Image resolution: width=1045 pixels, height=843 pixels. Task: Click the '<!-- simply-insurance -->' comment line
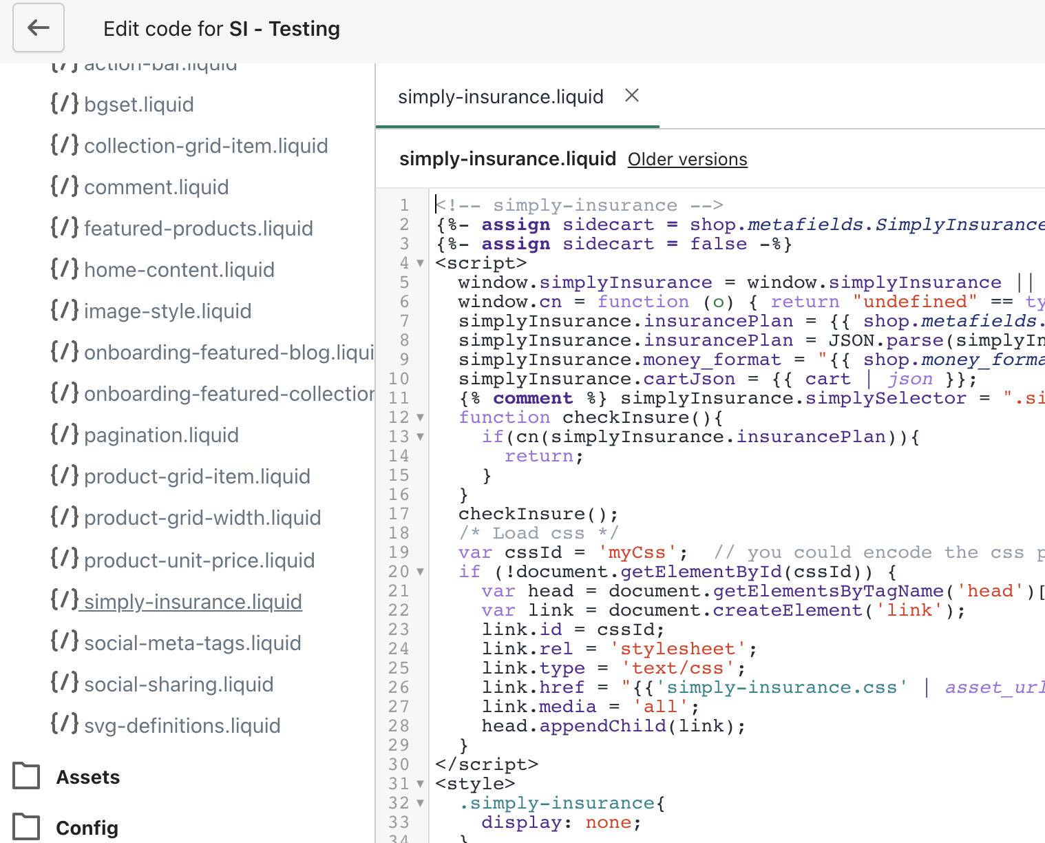coord(579,205)
